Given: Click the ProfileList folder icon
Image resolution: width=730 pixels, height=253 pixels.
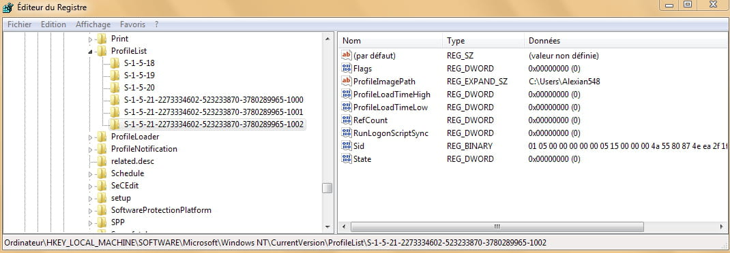Looking at the screenshot, I should tap(102, 51).
